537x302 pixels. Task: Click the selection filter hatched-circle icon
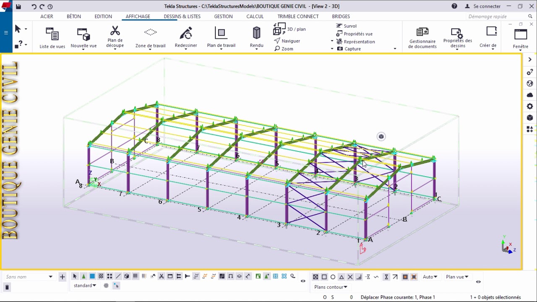(106, 286)
